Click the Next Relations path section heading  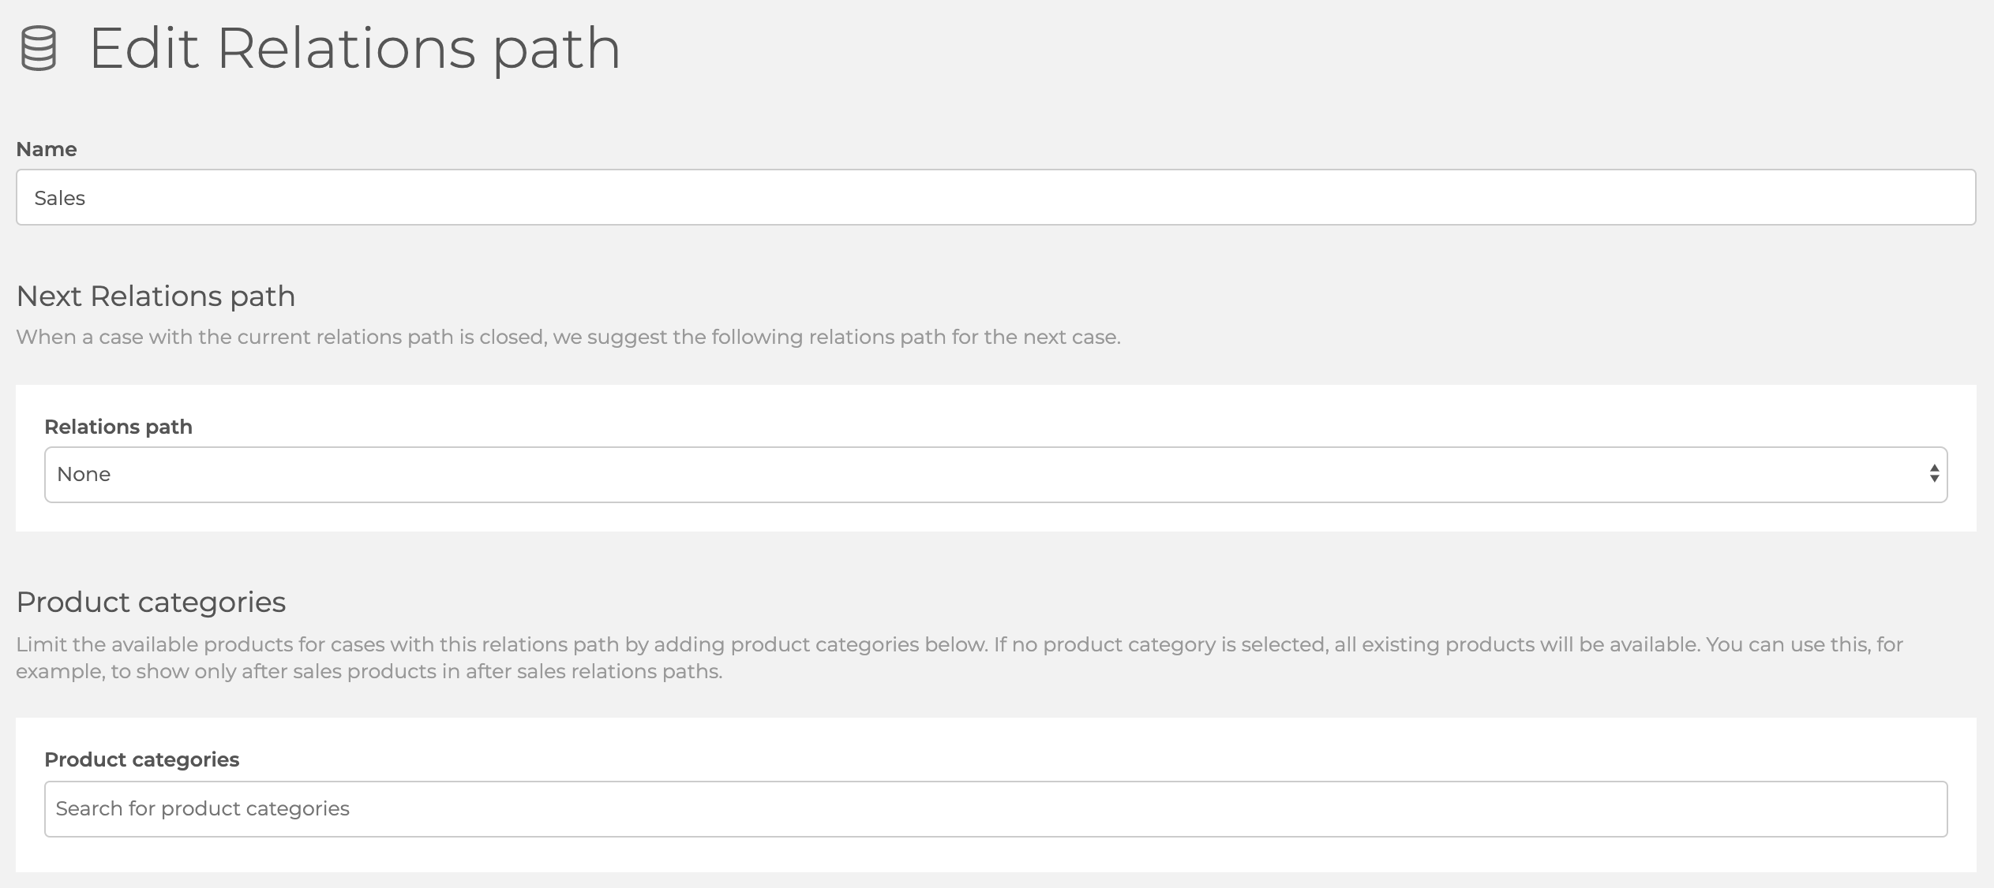coord(156,297)
